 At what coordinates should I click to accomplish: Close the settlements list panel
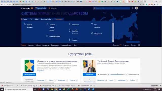113,22
